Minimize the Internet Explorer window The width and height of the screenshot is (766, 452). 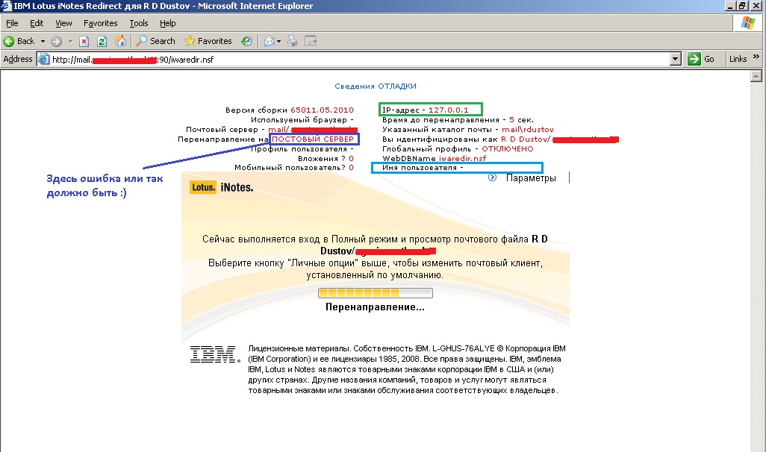730,6
